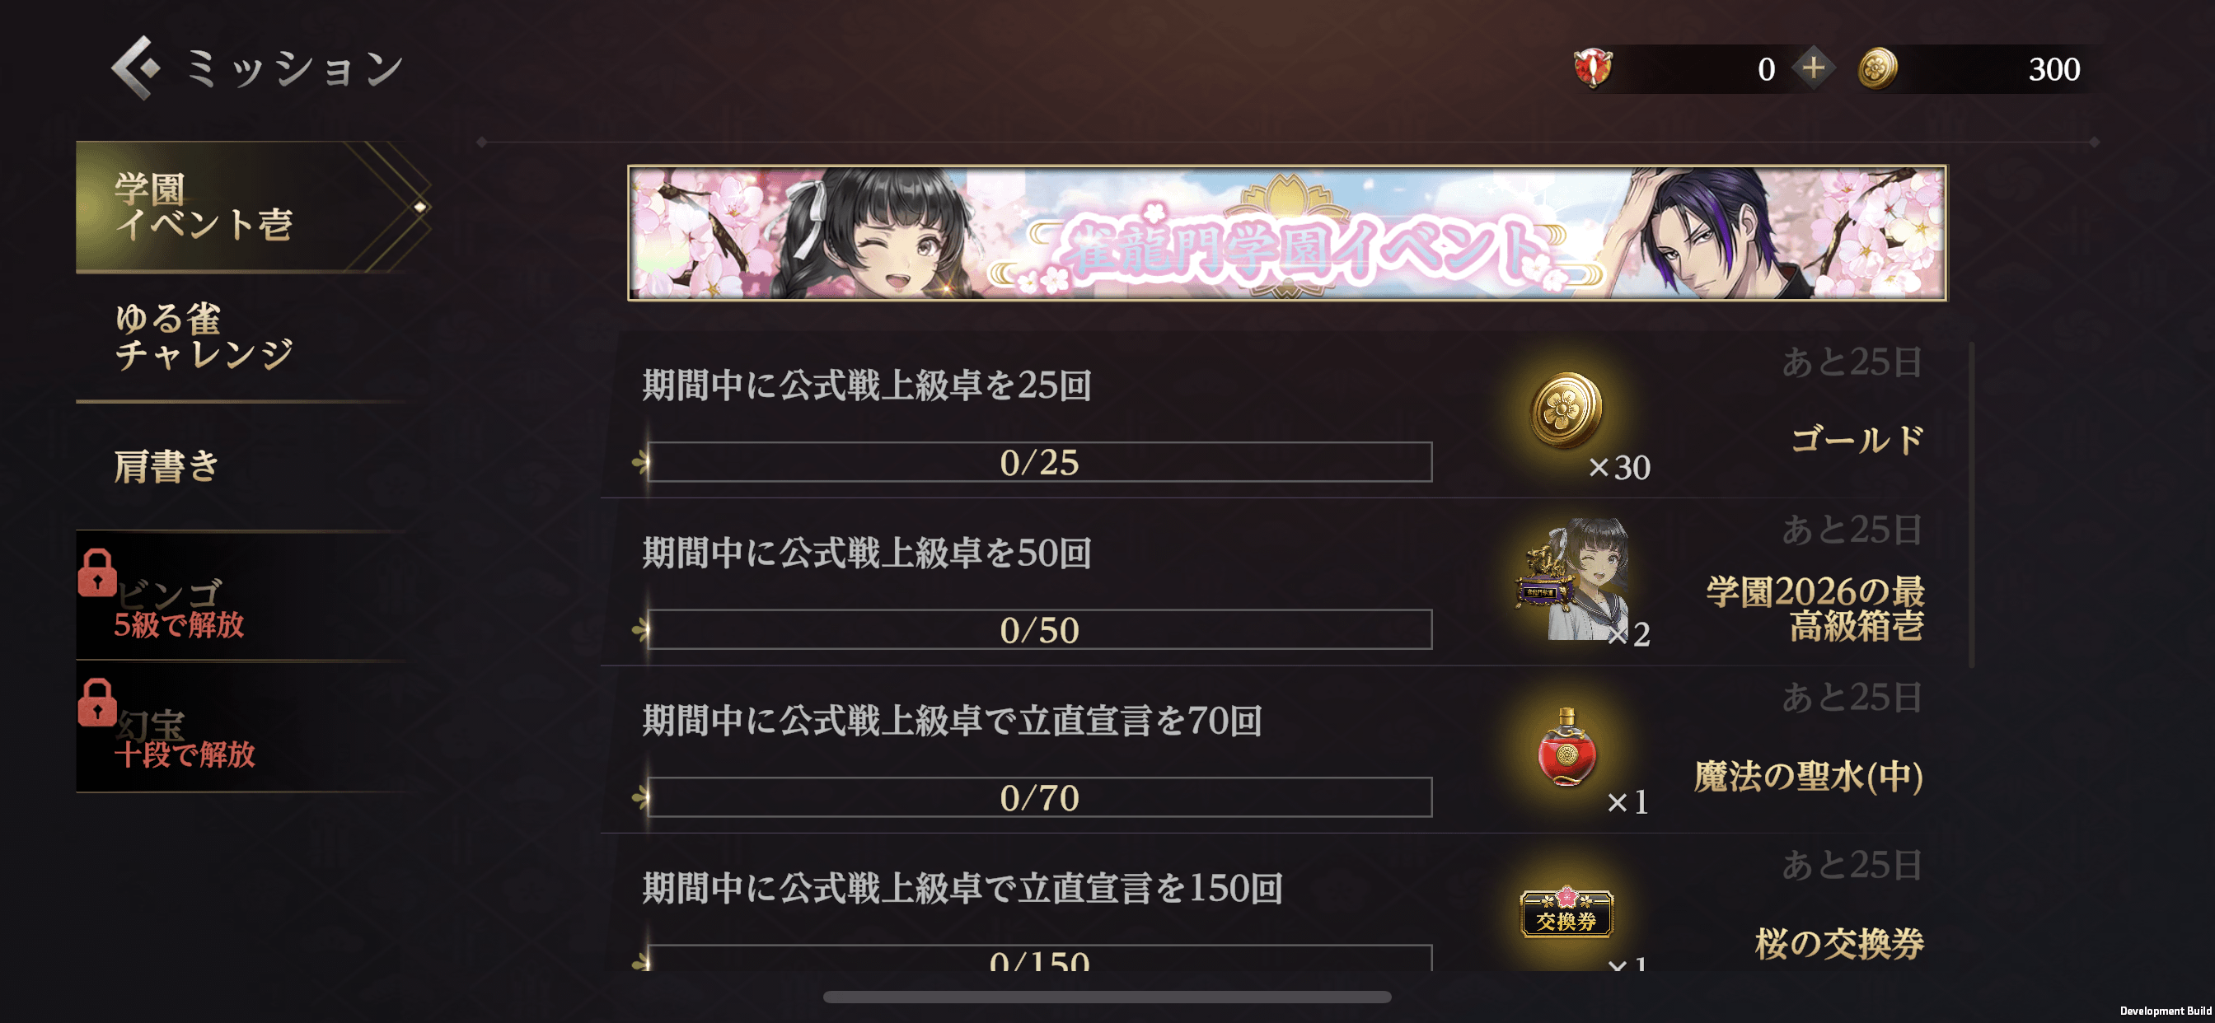Open the 雀龍門学園イベント banner
2215x1023 pixels.
click(1287, 233)
